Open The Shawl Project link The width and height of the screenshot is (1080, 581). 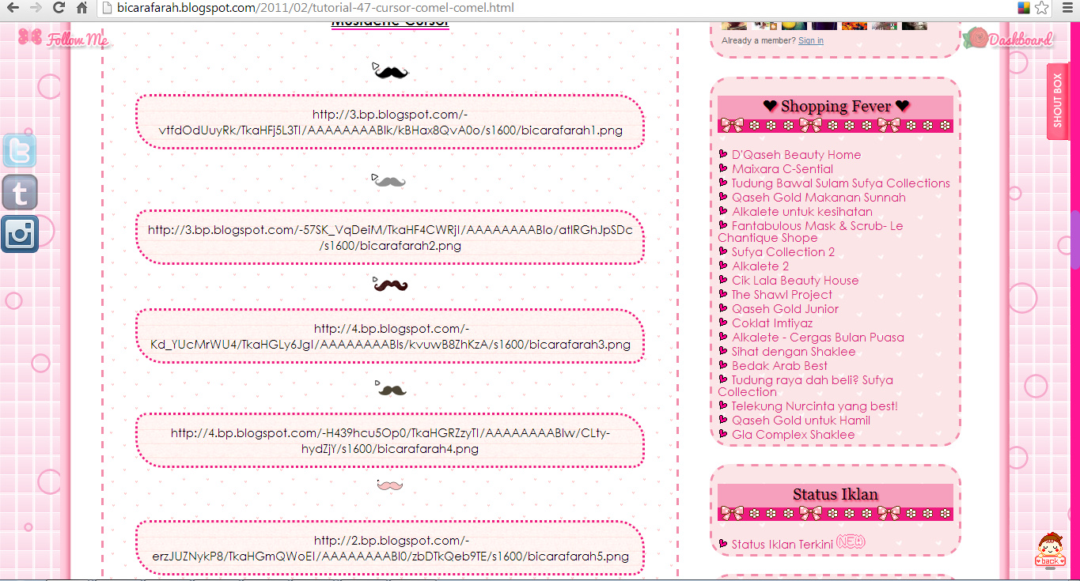782,295
